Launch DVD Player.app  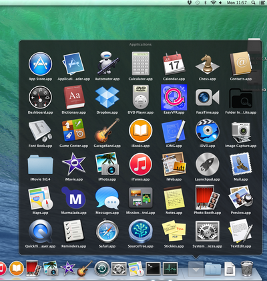[140, 97]
